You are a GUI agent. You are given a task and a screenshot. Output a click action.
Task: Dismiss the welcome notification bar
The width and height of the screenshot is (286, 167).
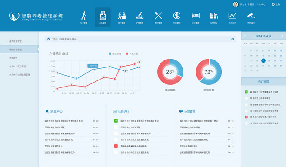point(233,39)
